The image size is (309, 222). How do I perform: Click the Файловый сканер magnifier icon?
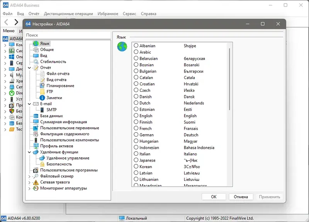coord(36,176)
